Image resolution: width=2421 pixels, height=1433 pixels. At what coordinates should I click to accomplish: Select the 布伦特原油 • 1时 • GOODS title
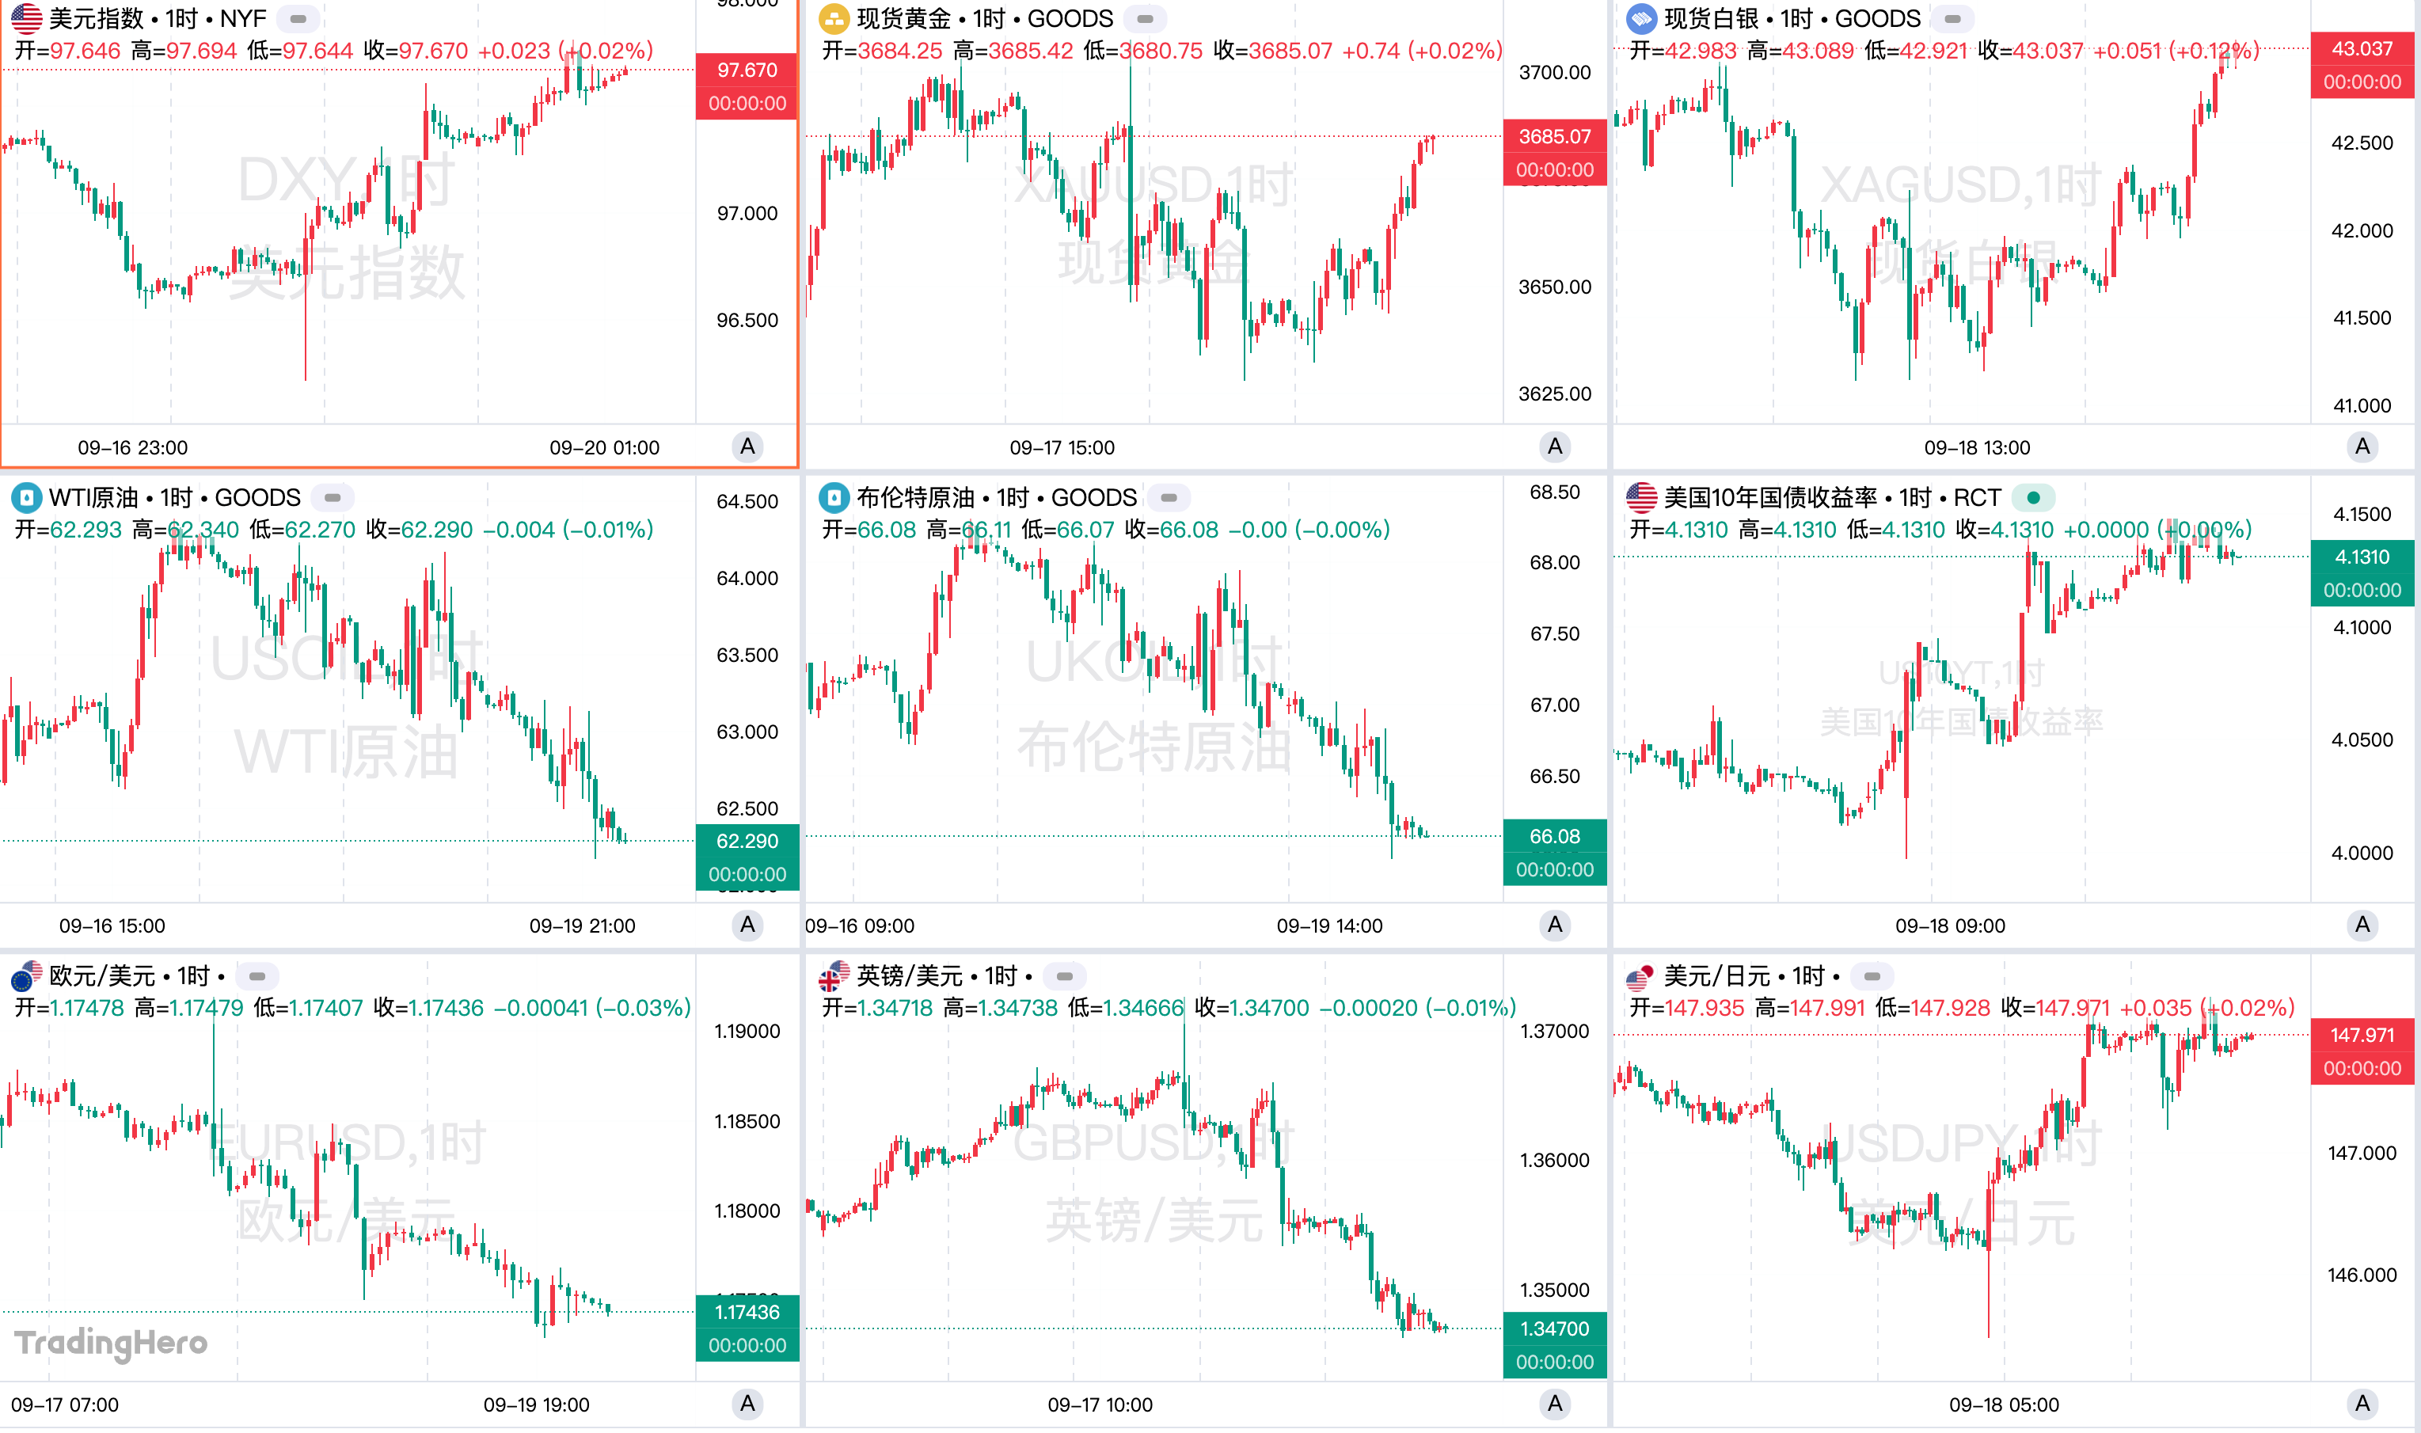pyautogui.click(x=996, y=497)
